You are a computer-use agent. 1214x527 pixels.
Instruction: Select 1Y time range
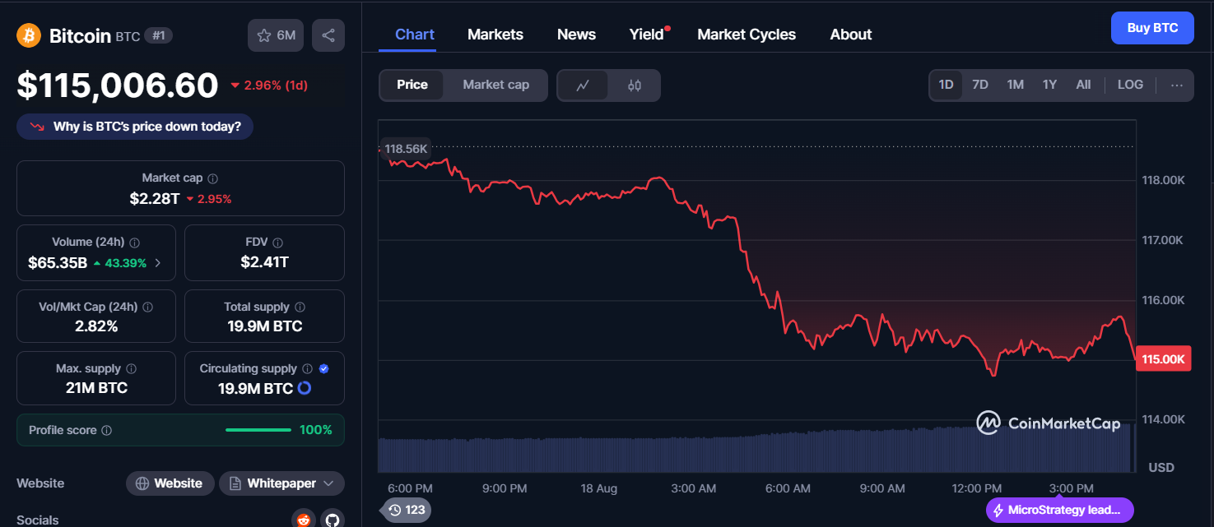click(1049, 85)
